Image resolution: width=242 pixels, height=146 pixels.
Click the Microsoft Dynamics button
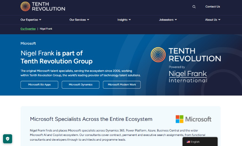point(81,85)
